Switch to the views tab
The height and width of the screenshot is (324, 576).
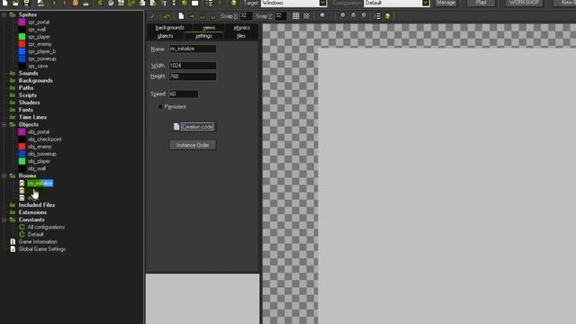click(209, 28)
